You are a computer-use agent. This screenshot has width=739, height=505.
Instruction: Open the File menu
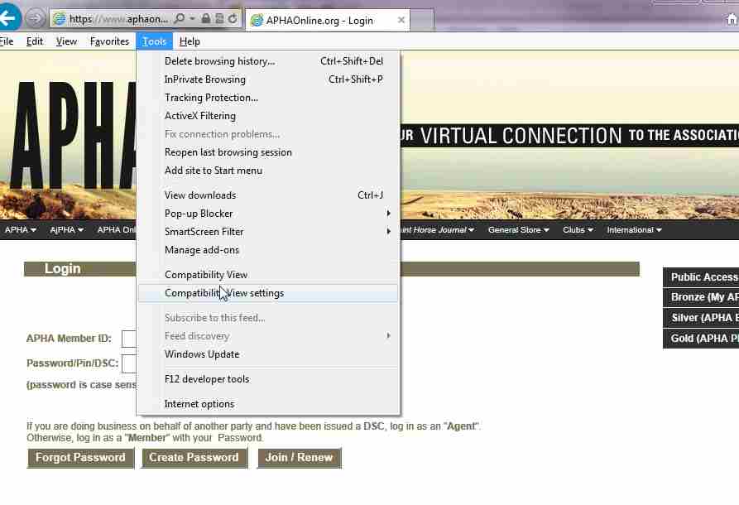(7, 41)
